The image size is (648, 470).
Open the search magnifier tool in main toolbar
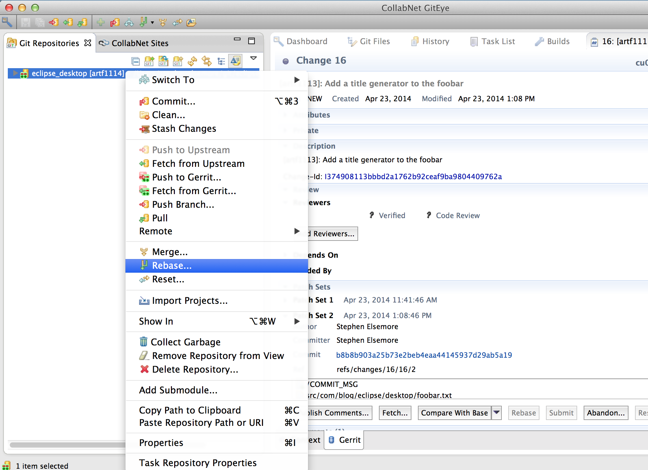(x=7, y=22)
